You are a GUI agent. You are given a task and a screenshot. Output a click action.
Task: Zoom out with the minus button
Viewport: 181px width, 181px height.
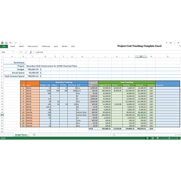[162, 138]
